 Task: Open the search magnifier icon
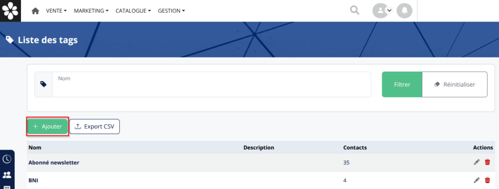[x=355, y=11]
